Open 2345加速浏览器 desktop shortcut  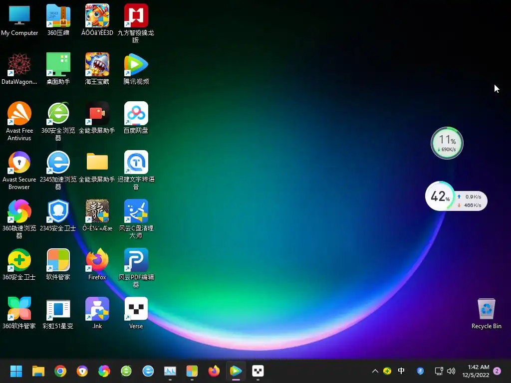(58, 170)
